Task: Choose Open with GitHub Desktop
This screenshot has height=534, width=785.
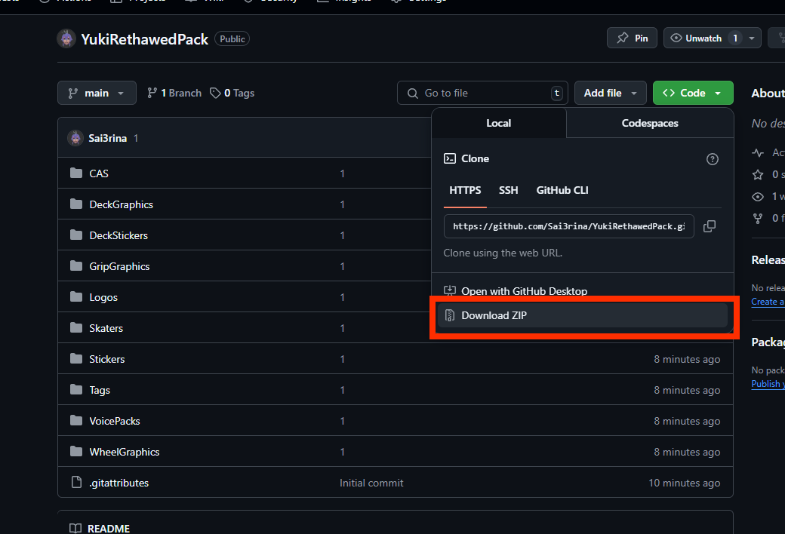Action: 524,291
